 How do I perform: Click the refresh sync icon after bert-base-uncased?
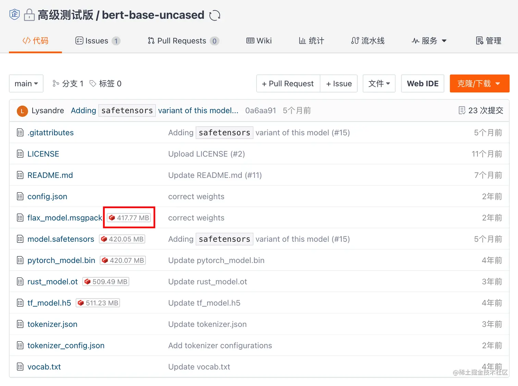215,15
